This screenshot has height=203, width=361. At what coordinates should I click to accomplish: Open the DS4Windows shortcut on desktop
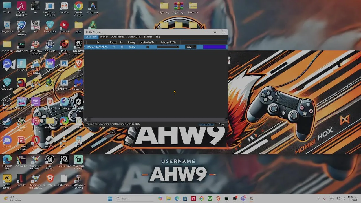[78, 182]
